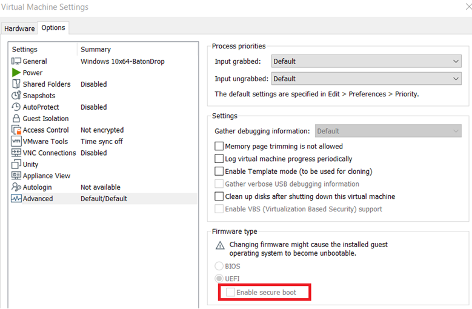
Task: Select the UEFI firmware radio button
Action: click(x=219, y=279)
